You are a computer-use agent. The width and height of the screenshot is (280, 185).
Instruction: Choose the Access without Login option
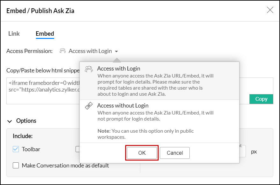pyautogui.click(x=123, y=106)
